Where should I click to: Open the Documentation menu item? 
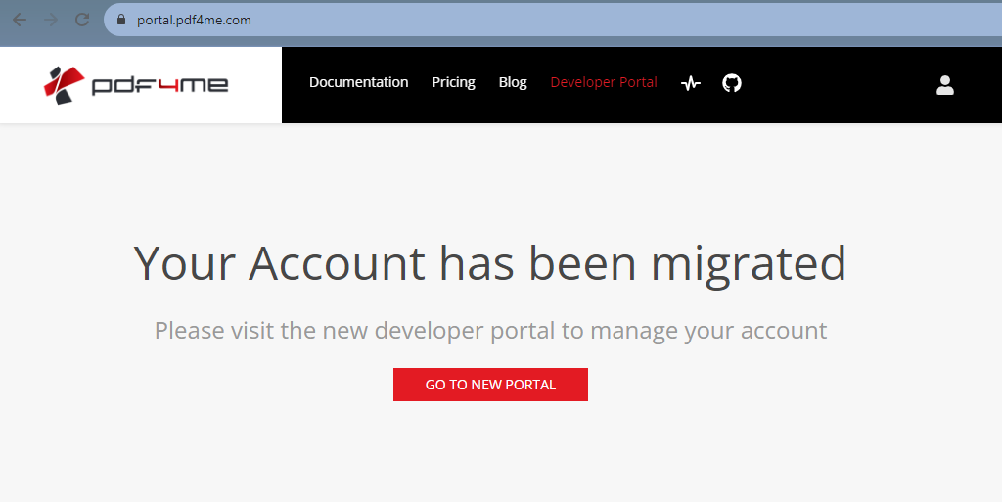point(358,82)
